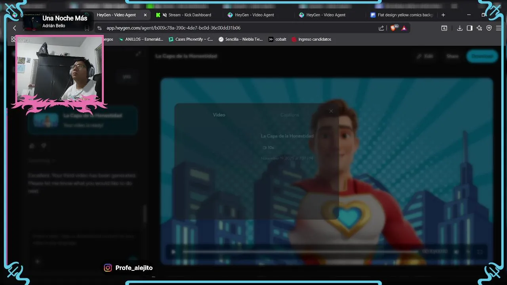Open the Ingreso candidatos bookmark

click(x=311, y=39)
